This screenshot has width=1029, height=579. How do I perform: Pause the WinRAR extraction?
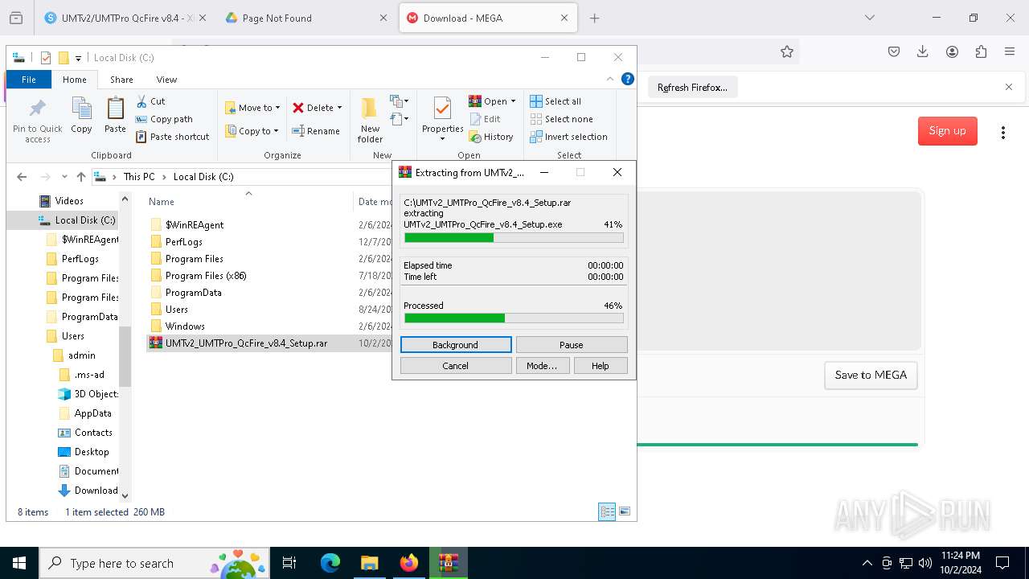point(572,345)
